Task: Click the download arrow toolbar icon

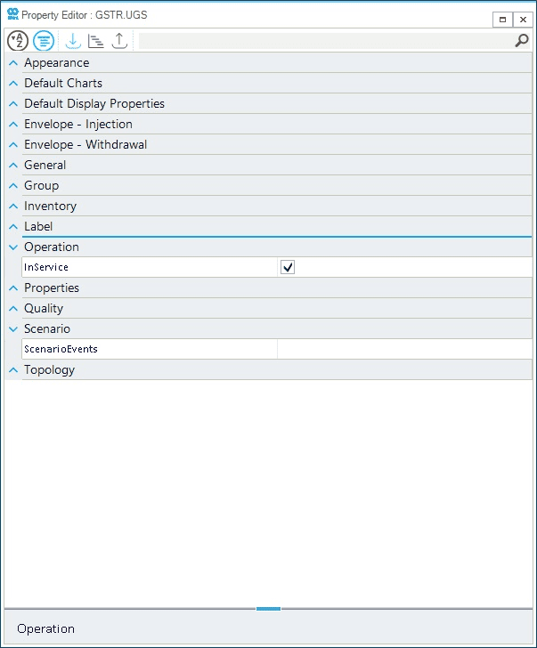Action: click(x=73, y=41)
